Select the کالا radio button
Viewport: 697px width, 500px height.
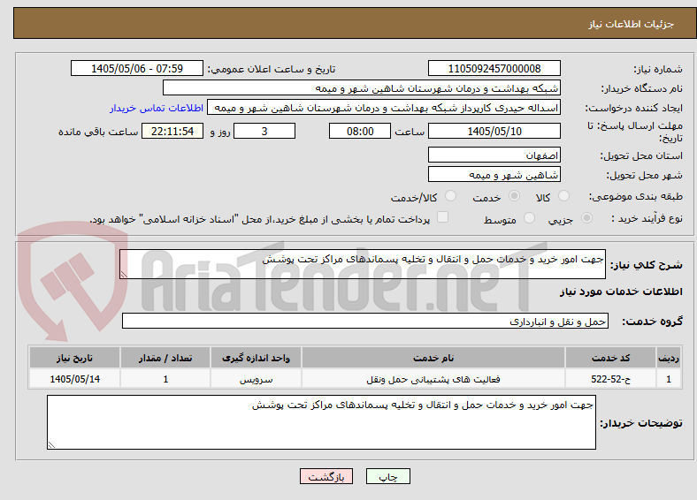click(563, 196)
